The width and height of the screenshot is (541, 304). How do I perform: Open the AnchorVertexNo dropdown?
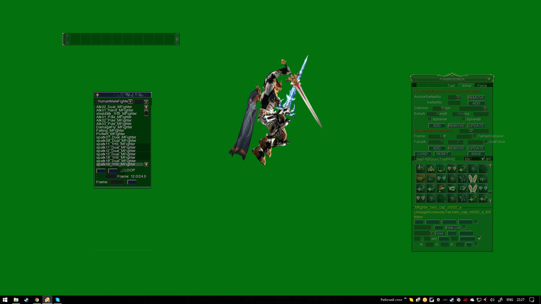(x=458, y=98)
